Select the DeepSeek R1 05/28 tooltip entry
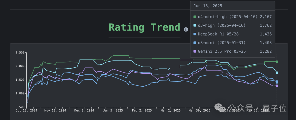296x120 pixels. (x=215, y=34)
